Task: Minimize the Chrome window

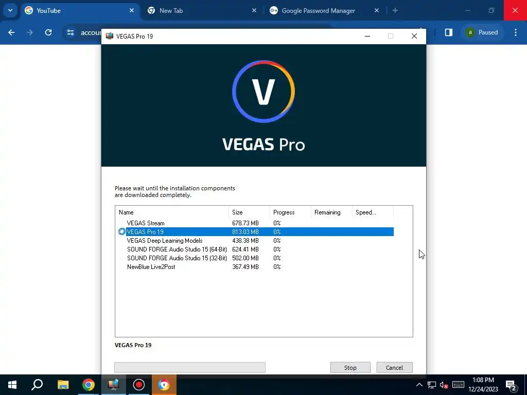Action: 467,10
